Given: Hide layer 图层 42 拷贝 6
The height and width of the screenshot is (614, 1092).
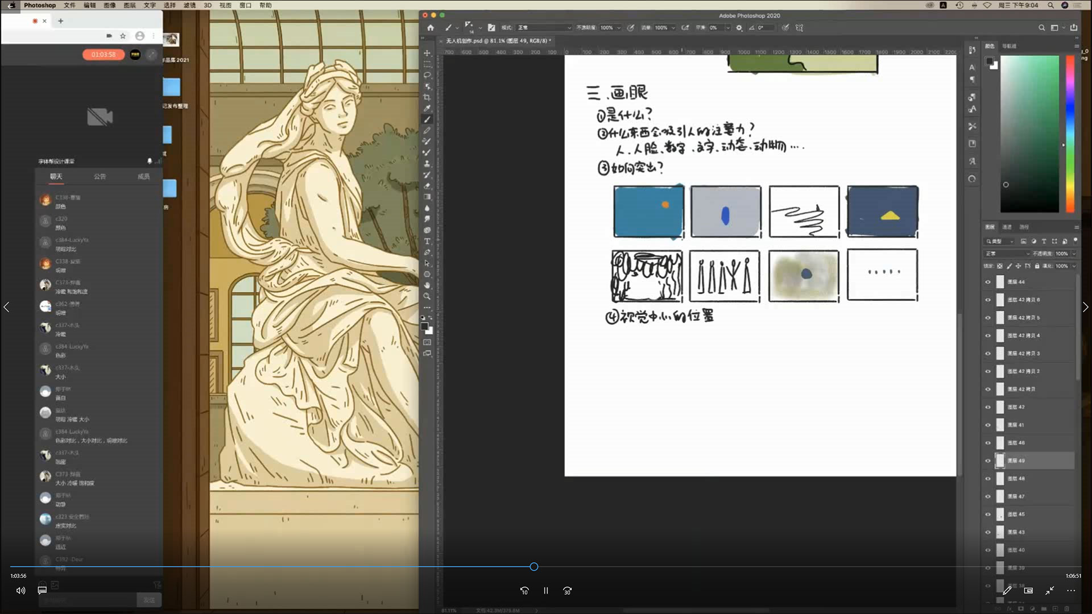Looking at the screenshot, I should (x=988, y=300).
